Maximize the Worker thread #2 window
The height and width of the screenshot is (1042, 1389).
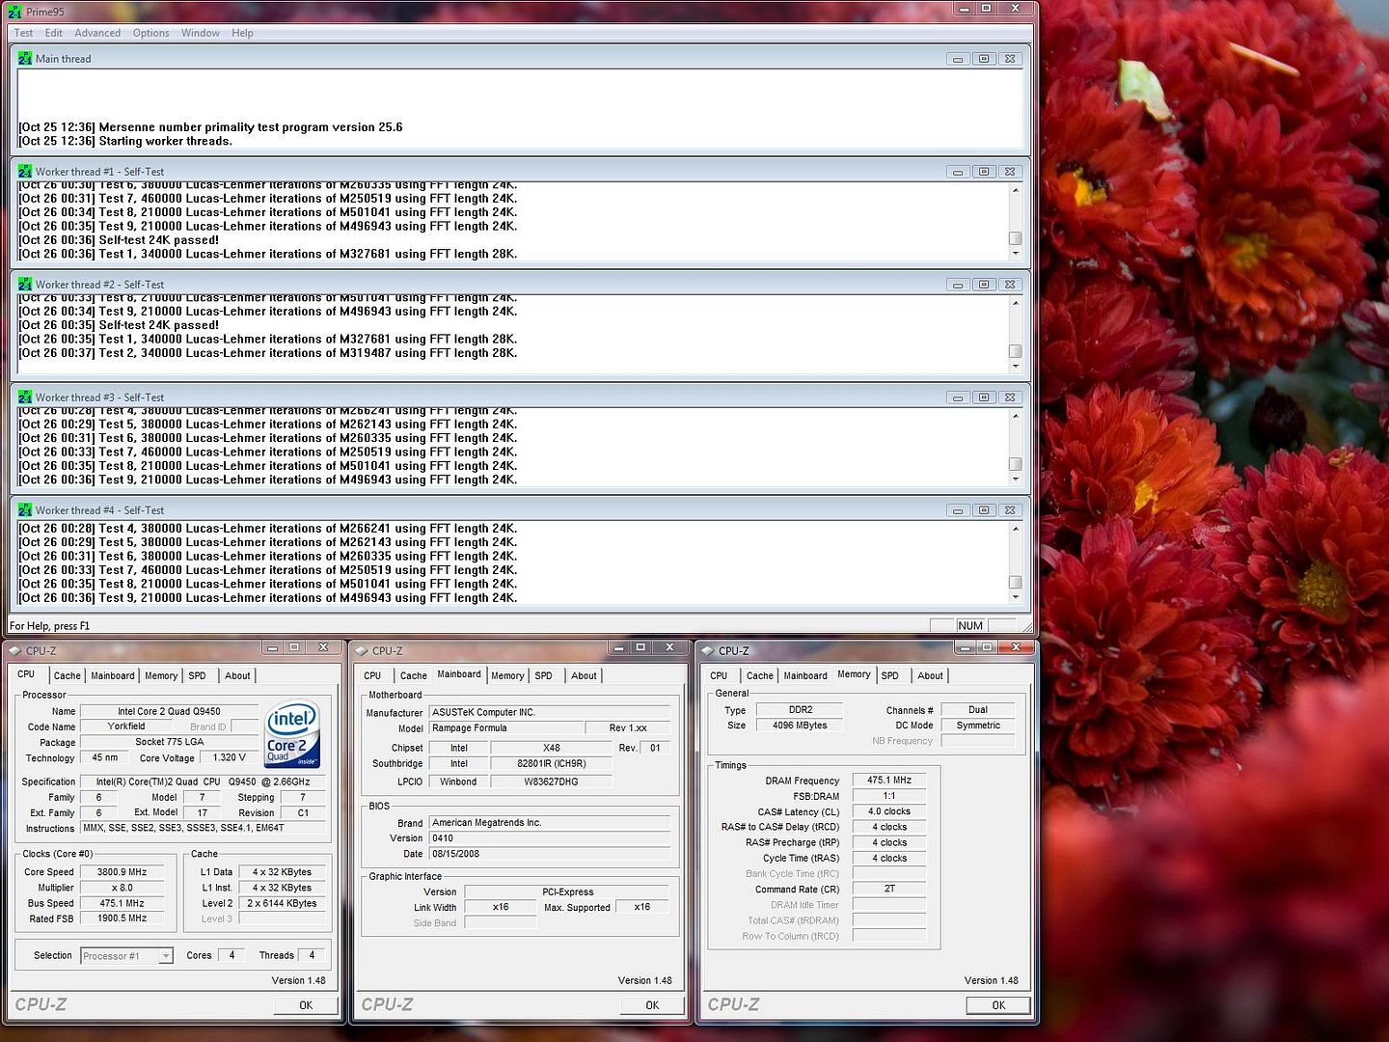click(x=983, y=285)
